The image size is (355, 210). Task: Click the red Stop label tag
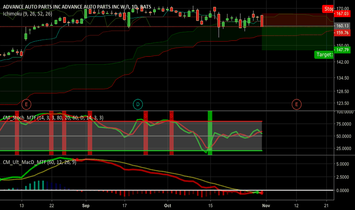point(328,9)
